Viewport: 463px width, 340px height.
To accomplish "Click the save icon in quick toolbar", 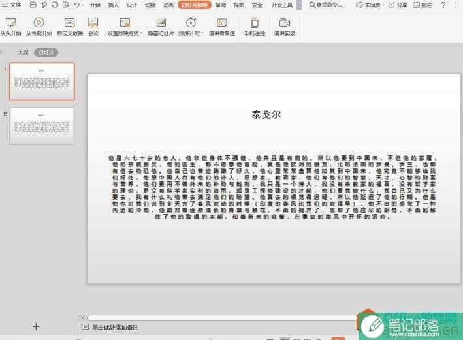I will point(33,5).
